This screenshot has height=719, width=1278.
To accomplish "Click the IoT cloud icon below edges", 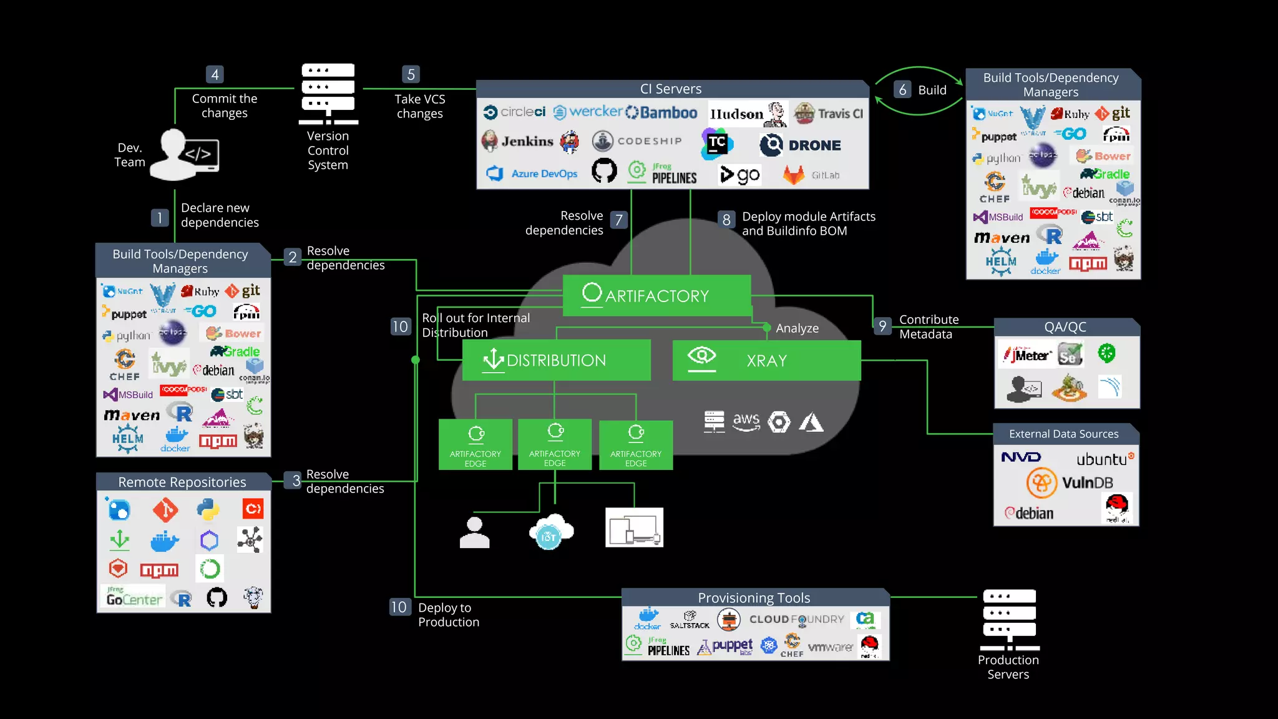I will [550, 533].
